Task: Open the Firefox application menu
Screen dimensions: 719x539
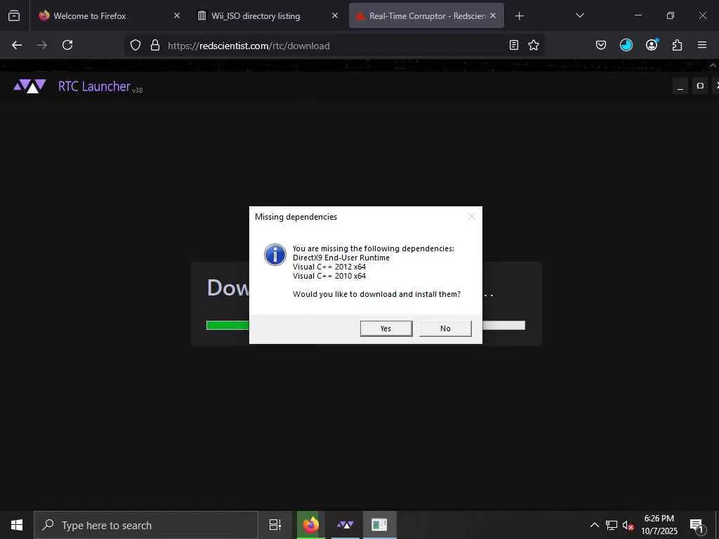Action: 702,45
